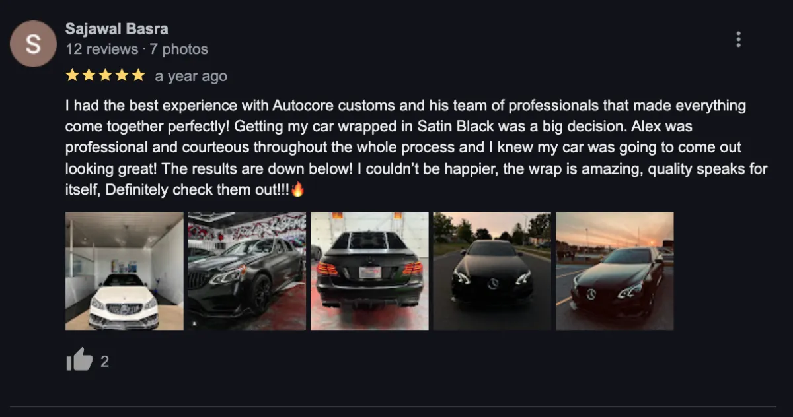The height and width of the screenshot is (417, 793).
Task: Click the '12 reviews' reviewer info text
Action: [101, 49]
